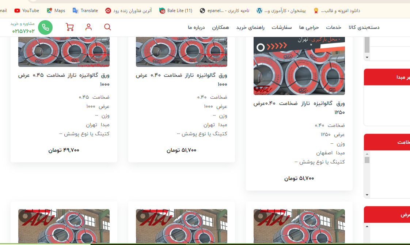
Task: Click the search magnifier icon in header
Action: tap(107, 27)
